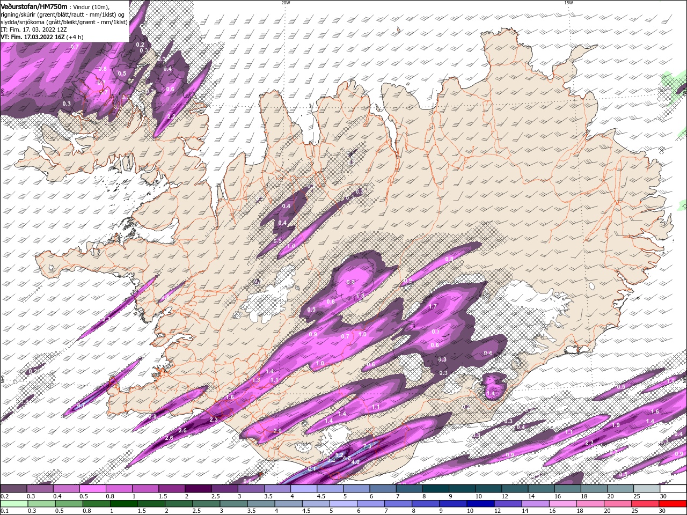Click the 20W longitude label
The width and height of the screenshot is (687, 515).
[286, 3]
